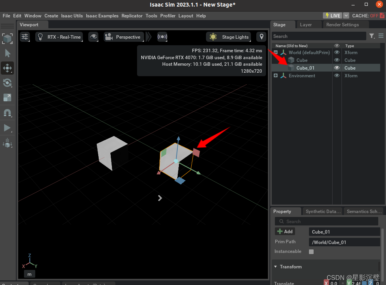Switch to the Semantics Schema tab
The height and width of the screenshot is (285, 386).
pyautogui.click(x=364, y=212)
